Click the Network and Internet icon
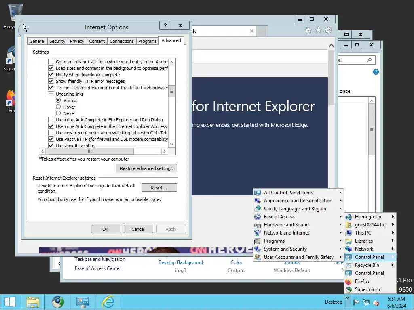This screenshot has width=414, height=310. coord(258,233)
